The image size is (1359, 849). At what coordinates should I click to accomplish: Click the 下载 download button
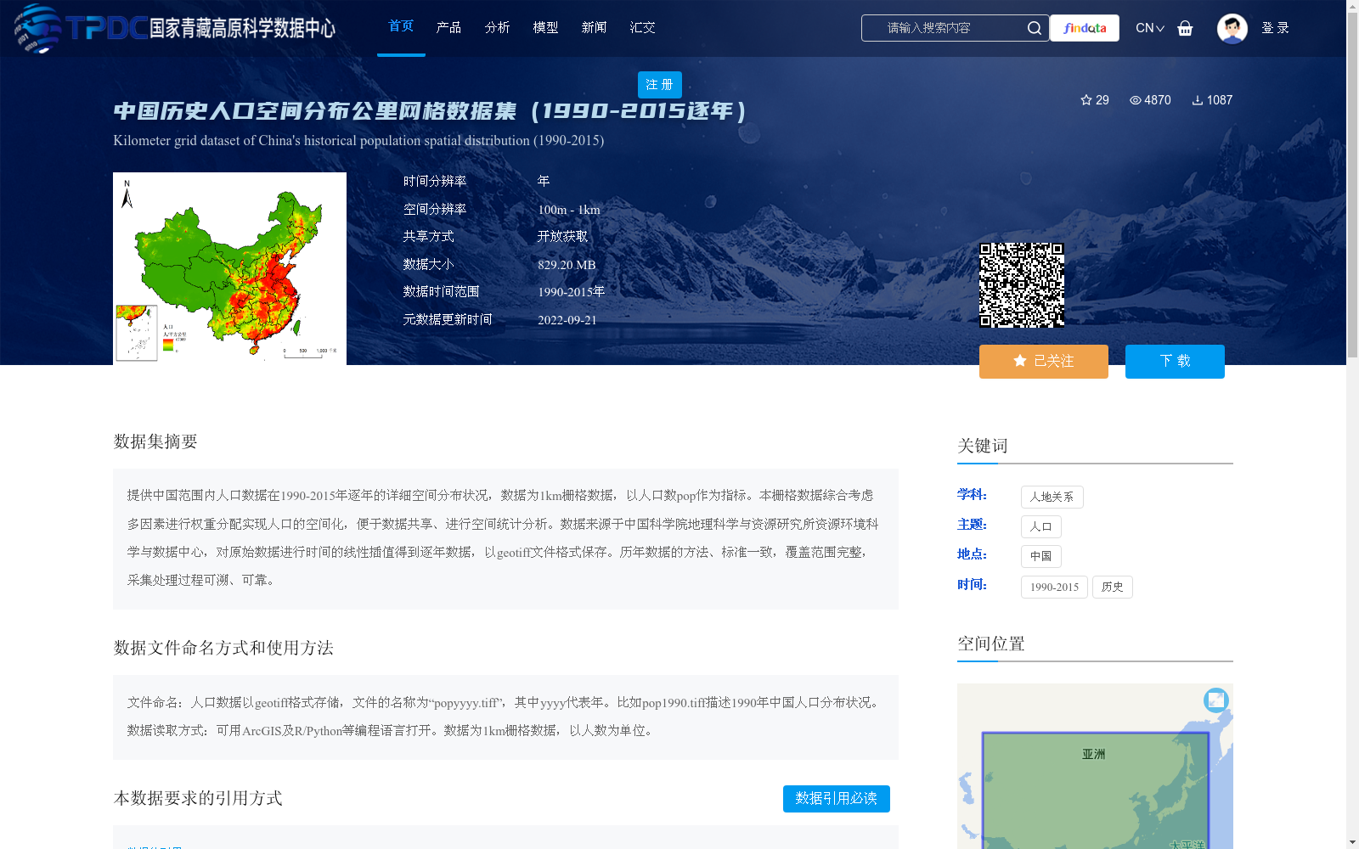1175,362
